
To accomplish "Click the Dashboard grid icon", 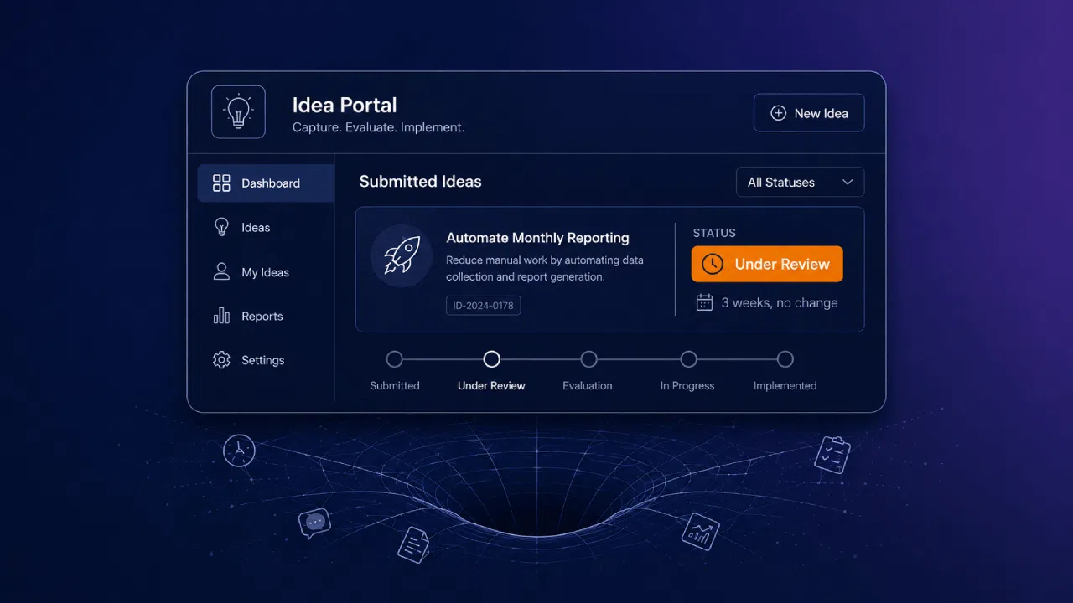I will [x=221, y=183].
